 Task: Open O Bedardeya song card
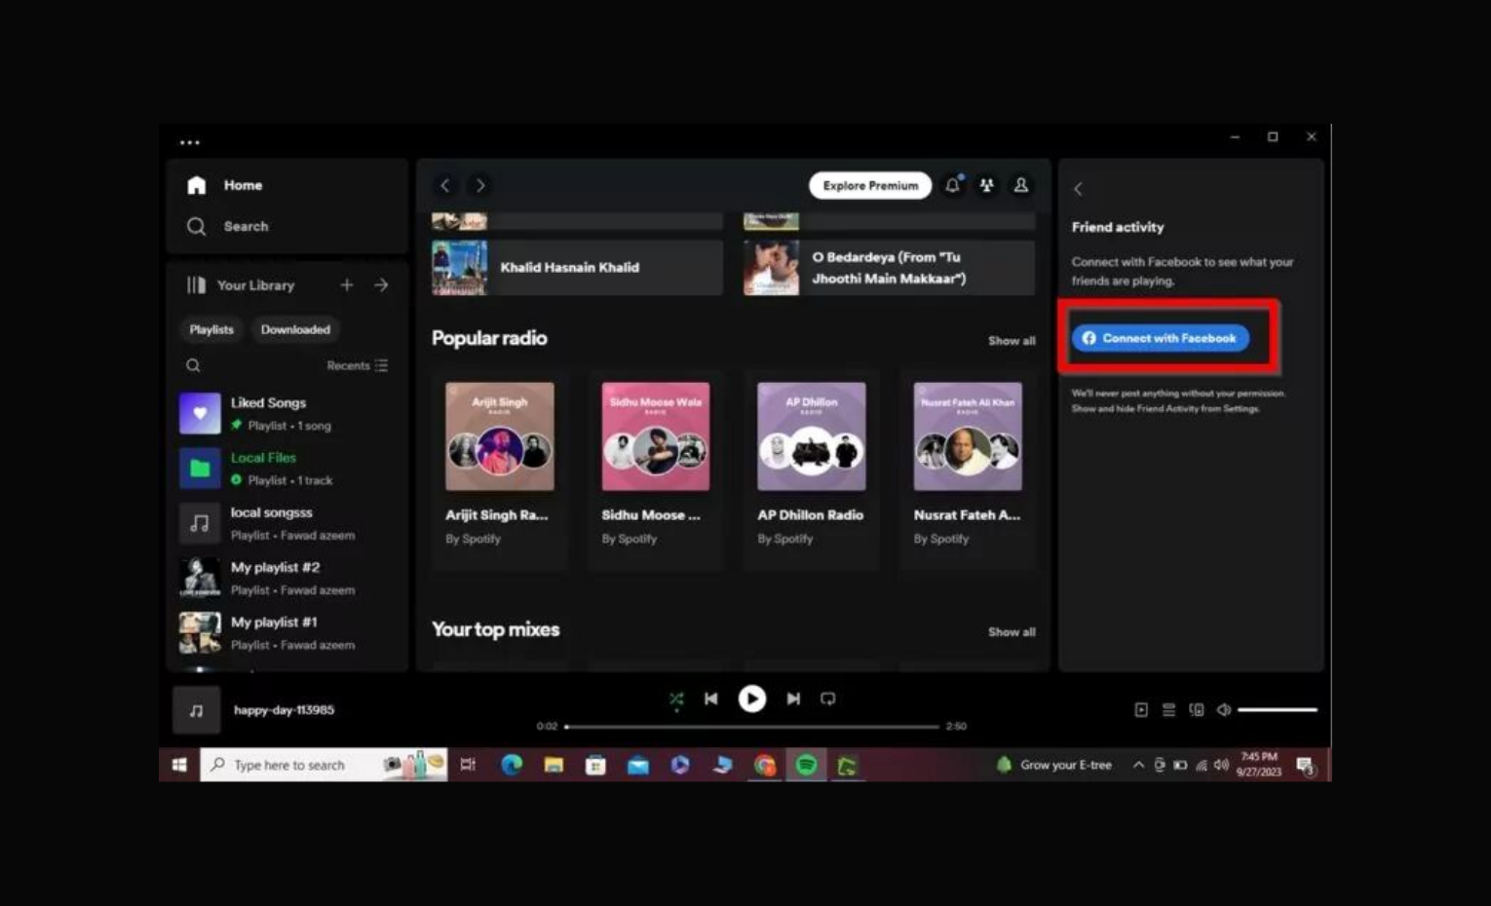pyautogui.click(x=889, y=267)
